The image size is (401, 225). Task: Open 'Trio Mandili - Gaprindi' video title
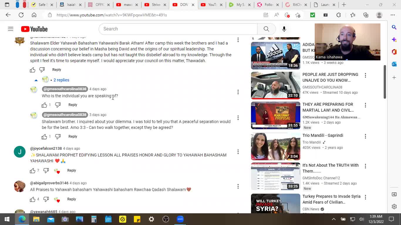pyautogui.click(x=323, y=135)
